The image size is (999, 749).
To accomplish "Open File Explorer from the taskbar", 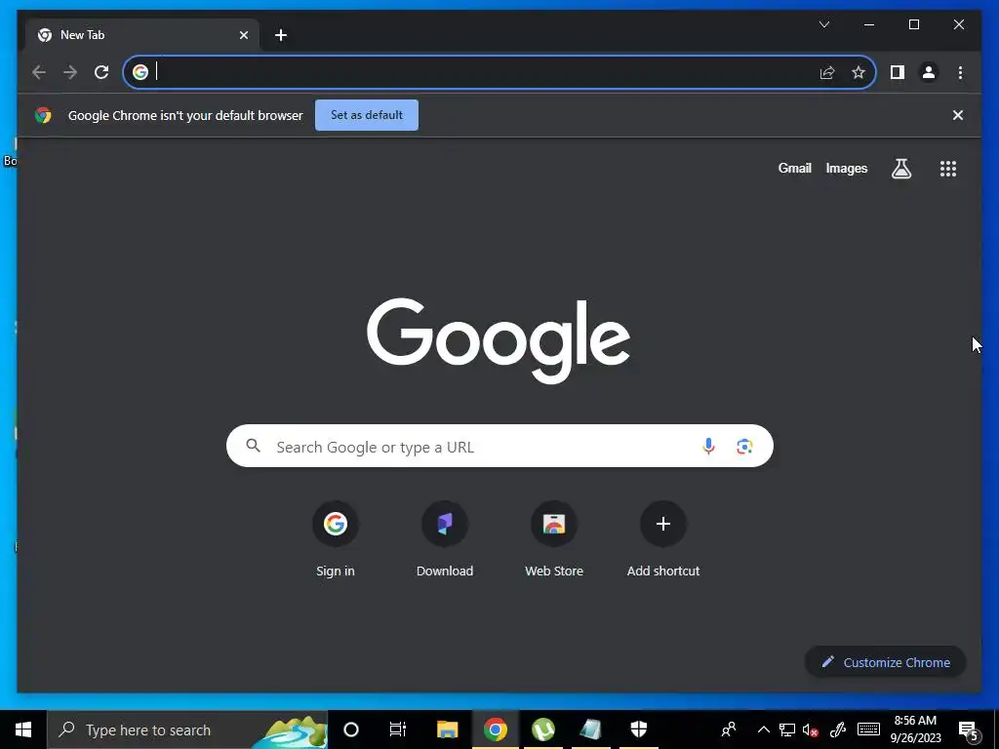I will point(447,729).
